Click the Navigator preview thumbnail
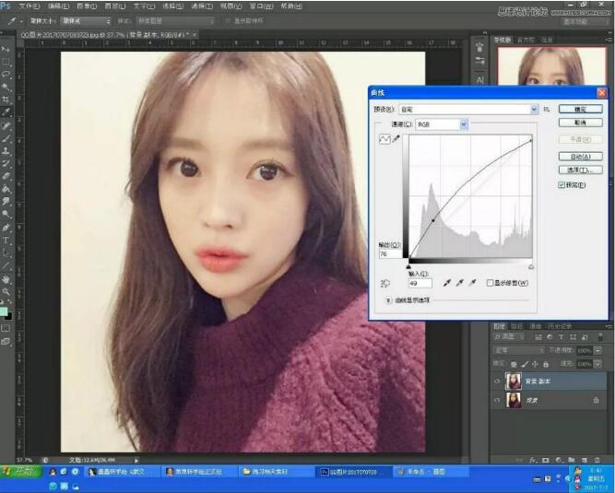The height and width of the screenshot is (493, 615). 552,65
